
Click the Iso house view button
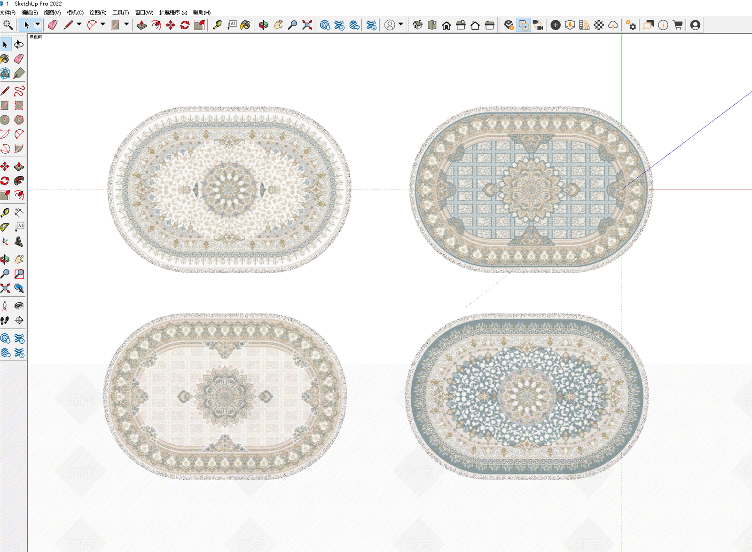418,25
